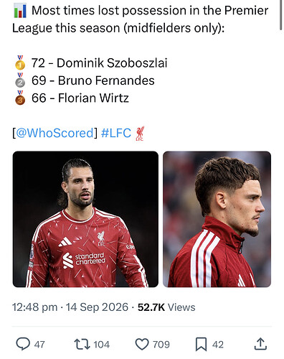
Task: View the 52.7K Views count
Action: tap(166, 307)
